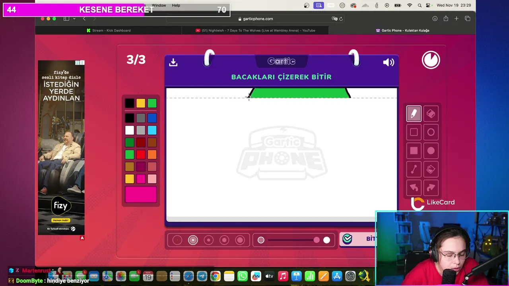The height and width of the screenshot is (286, 509).
Task: Show Safari downloads list
Action: (435, 19)
